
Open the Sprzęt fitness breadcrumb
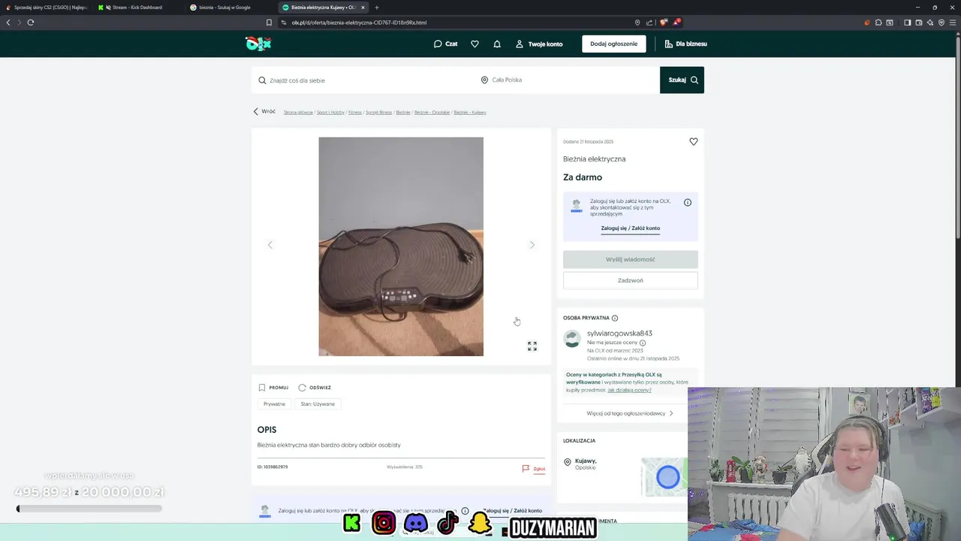379,113
